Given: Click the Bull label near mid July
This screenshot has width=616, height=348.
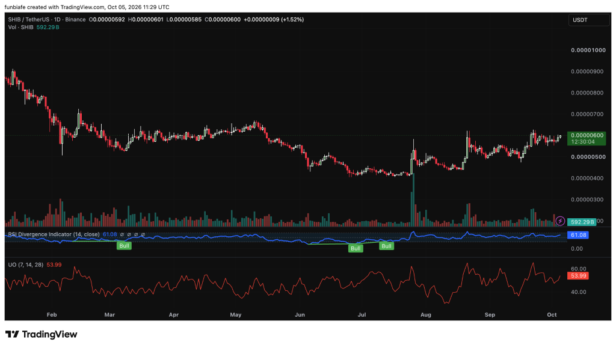Looking at the screenshot, I should 387,246.
